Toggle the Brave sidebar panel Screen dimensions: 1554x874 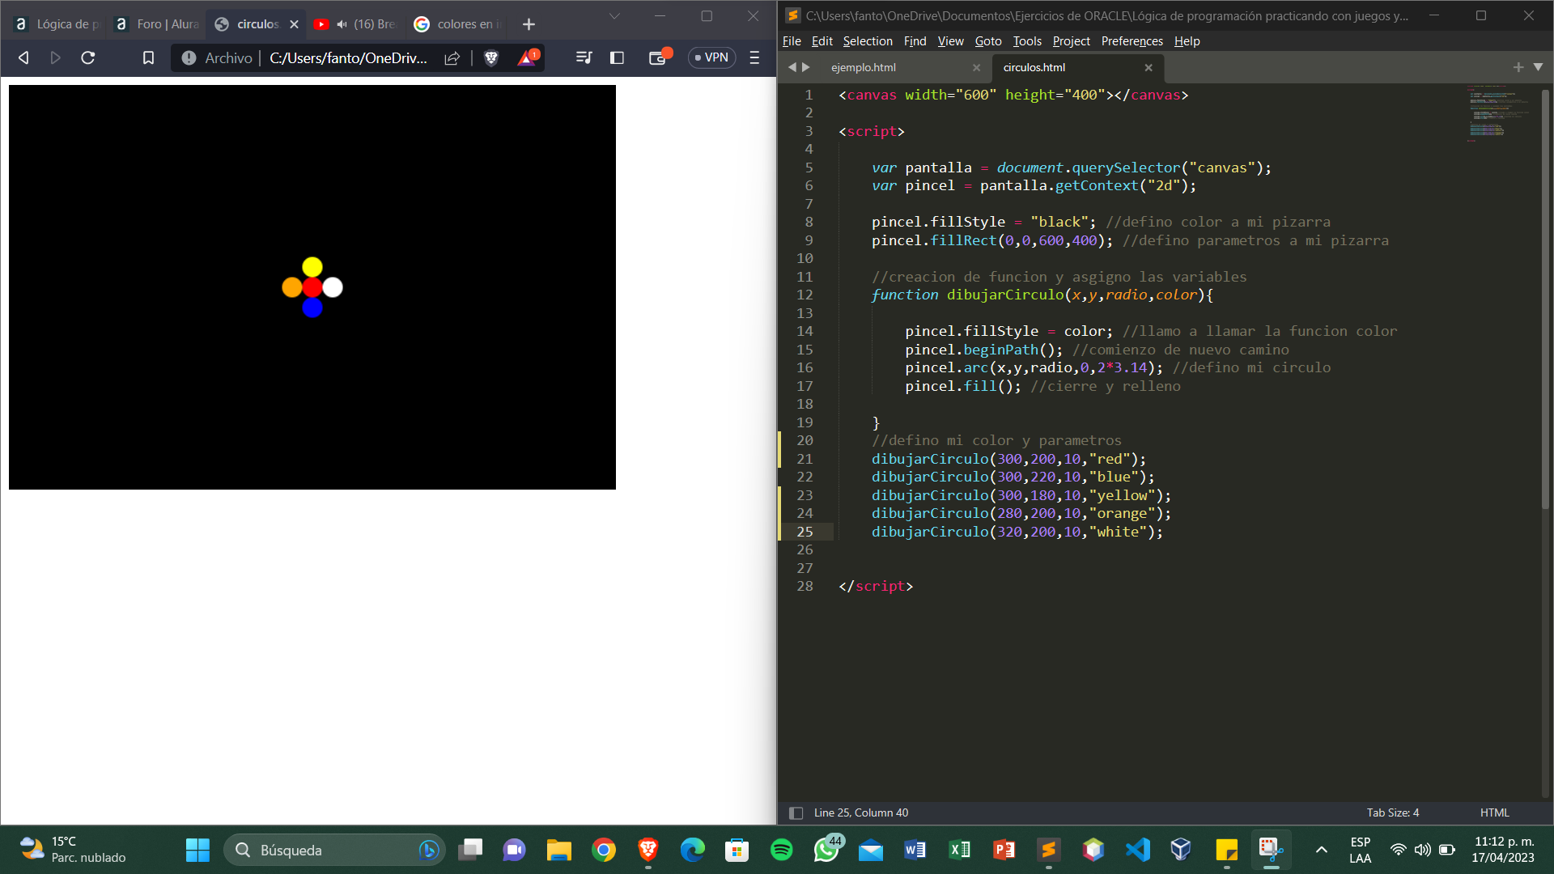(617, 57)
